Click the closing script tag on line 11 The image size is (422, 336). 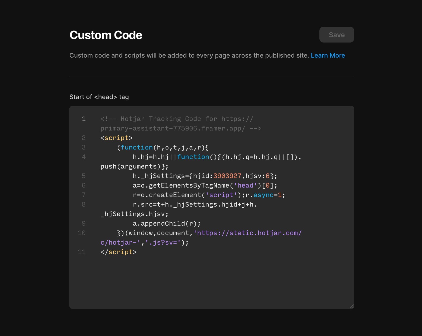coord(118,252)
